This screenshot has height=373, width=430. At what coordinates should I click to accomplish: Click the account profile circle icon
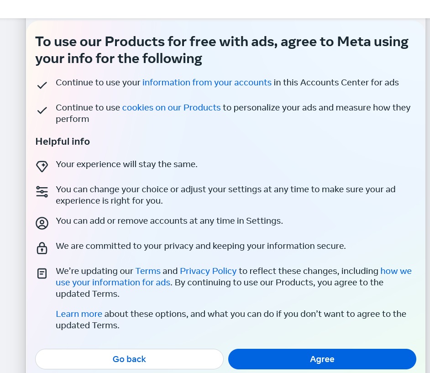(42, 223)
